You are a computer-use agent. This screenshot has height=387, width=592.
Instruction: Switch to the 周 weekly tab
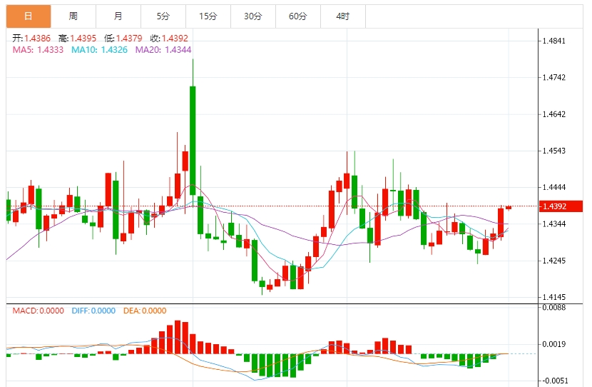pos(73,16)
